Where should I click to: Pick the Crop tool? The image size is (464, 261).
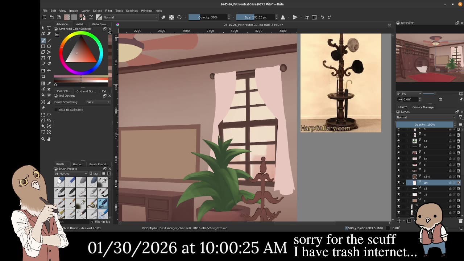[43, 76]
